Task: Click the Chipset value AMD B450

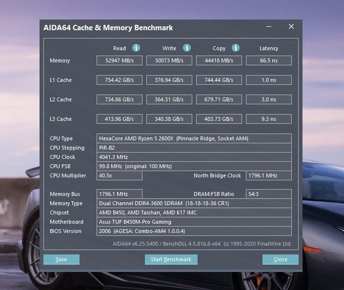Action: [194, 213]
